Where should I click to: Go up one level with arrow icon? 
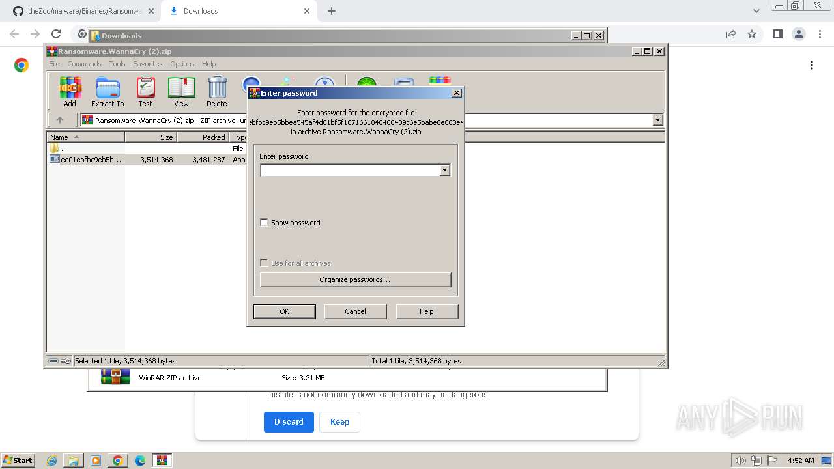pos(60,120)
